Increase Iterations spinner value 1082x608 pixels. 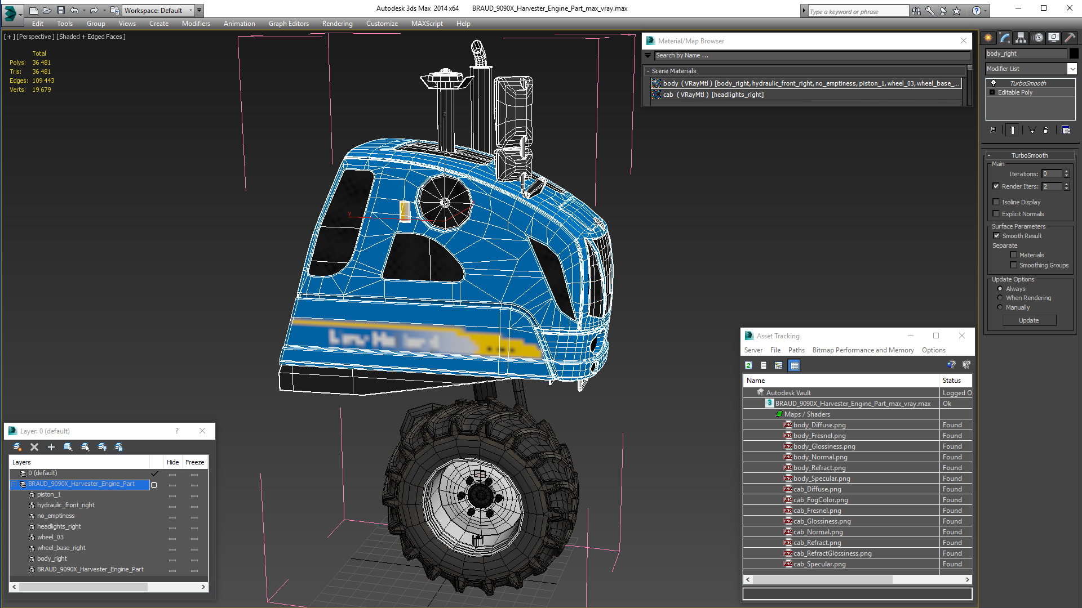pos(1067,172)
